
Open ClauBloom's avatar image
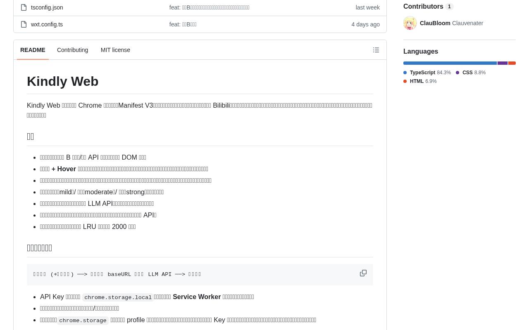[x=410, y=23]
